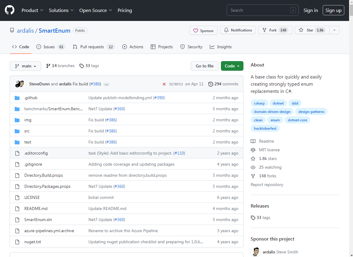Open the Pull requests tab
The height and width of the screenshot is (257, 353).
[94, 47]
